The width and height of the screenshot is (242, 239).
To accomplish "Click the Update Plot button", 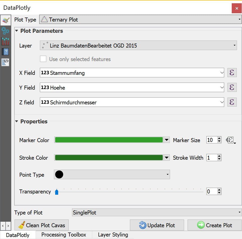I will pyautogui.click(x=157, y=225).
